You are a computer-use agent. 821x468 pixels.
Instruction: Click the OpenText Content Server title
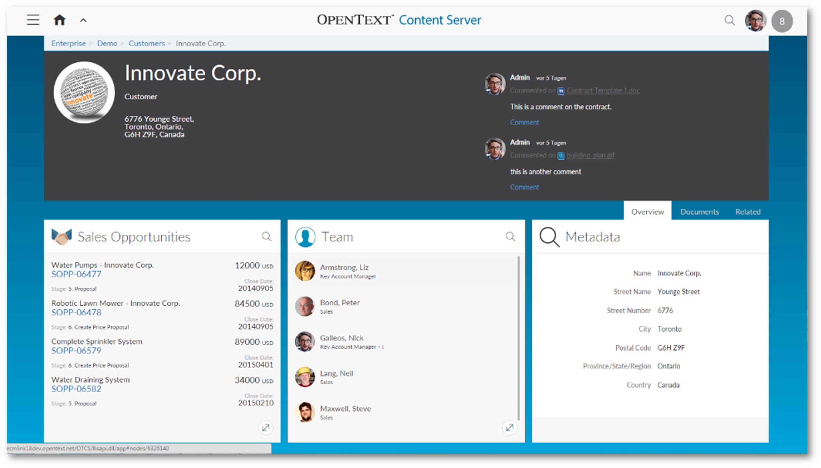click(399, 20)
